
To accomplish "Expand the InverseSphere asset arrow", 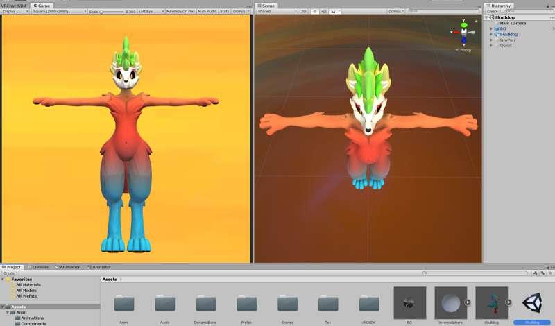I will pos(468,302).
